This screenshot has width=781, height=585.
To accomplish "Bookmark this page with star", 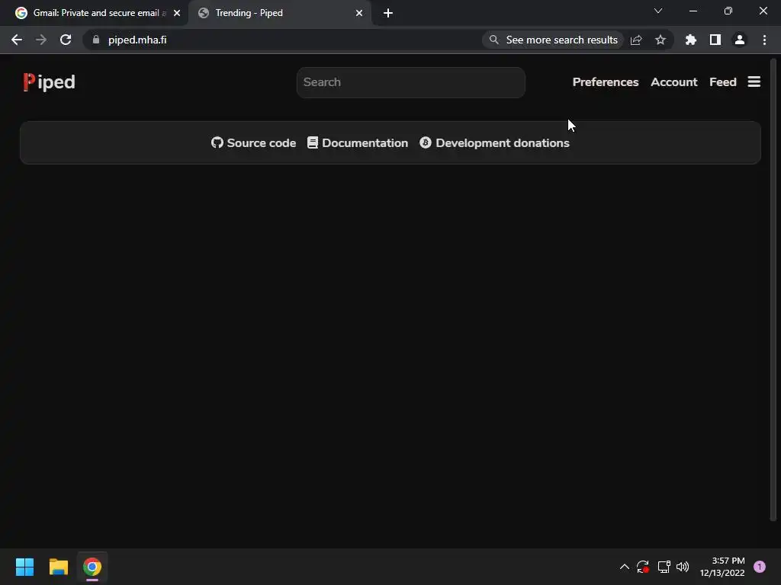I will 660,40.
